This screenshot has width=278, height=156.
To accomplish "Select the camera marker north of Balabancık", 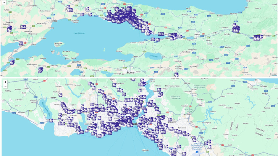I will coord(23,27).
